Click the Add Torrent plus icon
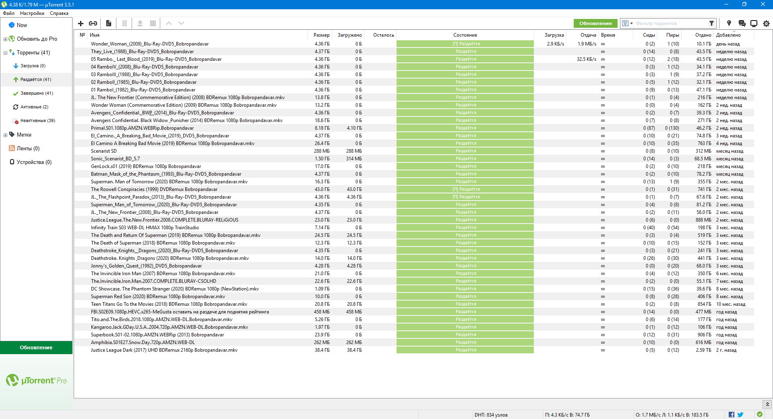773x419 pixels. pos(81,23)
